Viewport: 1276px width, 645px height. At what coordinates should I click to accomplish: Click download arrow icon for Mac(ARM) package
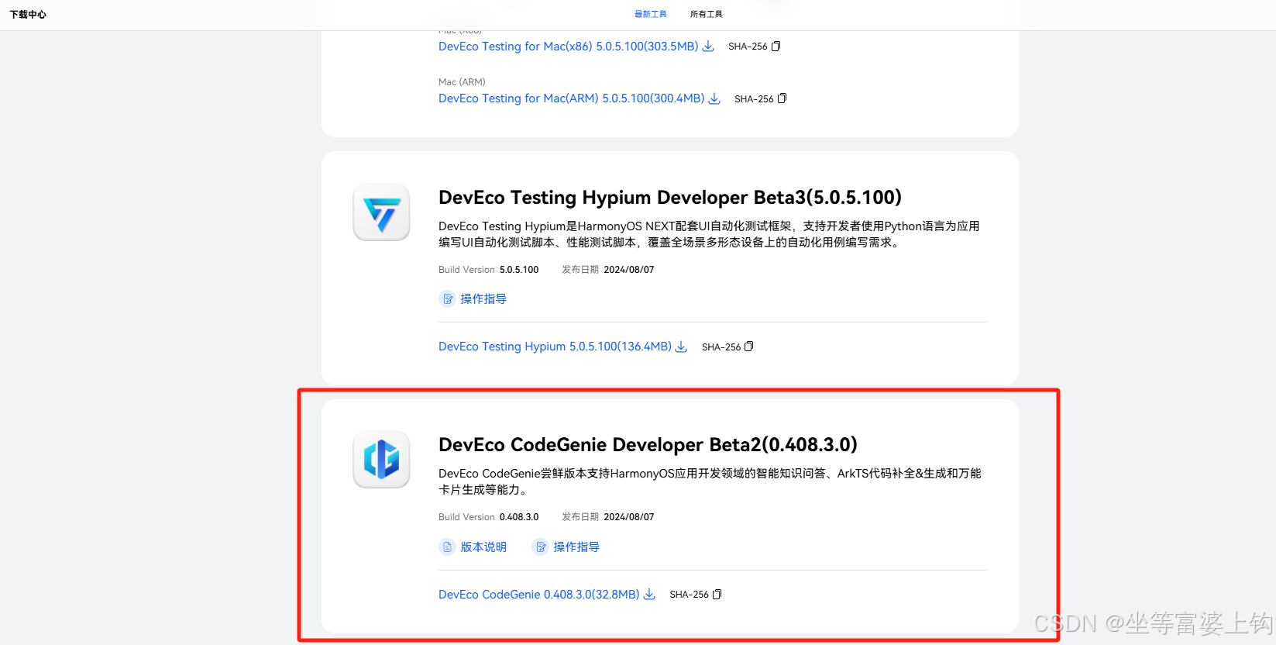714,98
